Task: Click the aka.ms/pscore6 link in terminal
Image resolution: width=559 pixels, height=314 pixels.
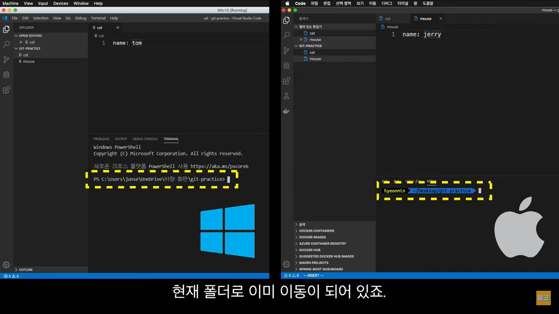Action: tap(219, 166)
